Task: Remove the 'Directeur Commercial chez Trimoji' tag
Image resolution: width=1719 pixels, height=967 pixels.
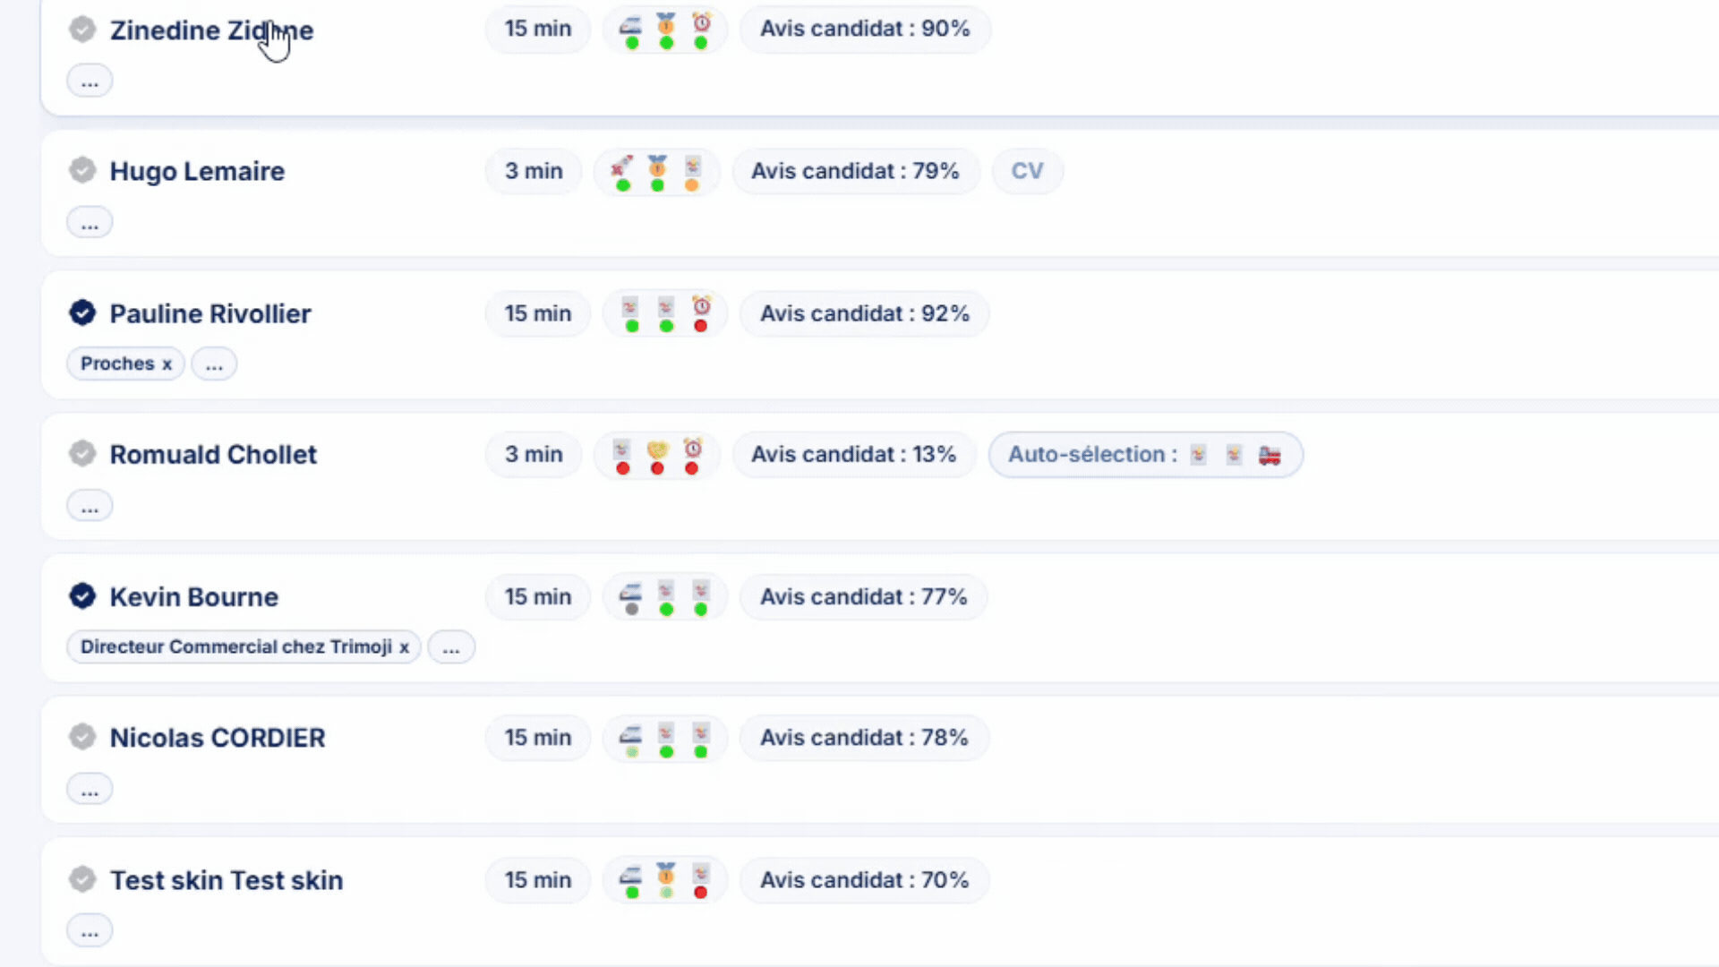Action: [x=405, y=647]
